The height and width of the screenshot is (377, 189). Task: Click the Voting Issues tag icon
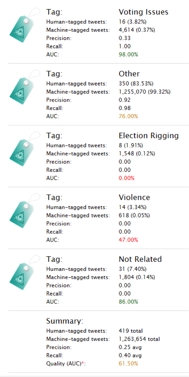pos(24,28)
